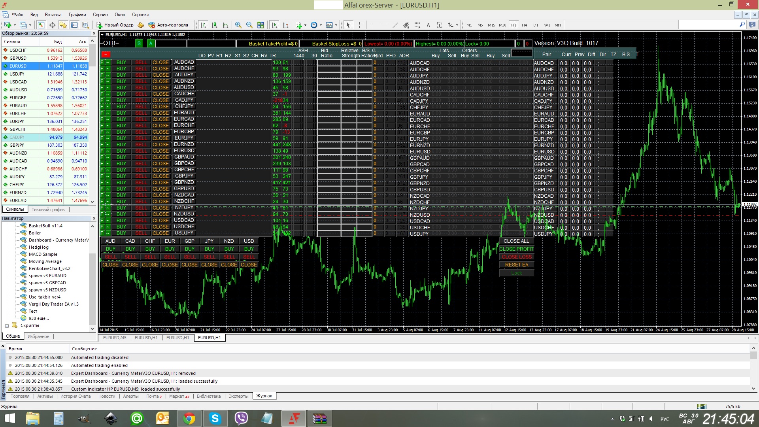Switch chart to candlesticks icon

point(214,25)
